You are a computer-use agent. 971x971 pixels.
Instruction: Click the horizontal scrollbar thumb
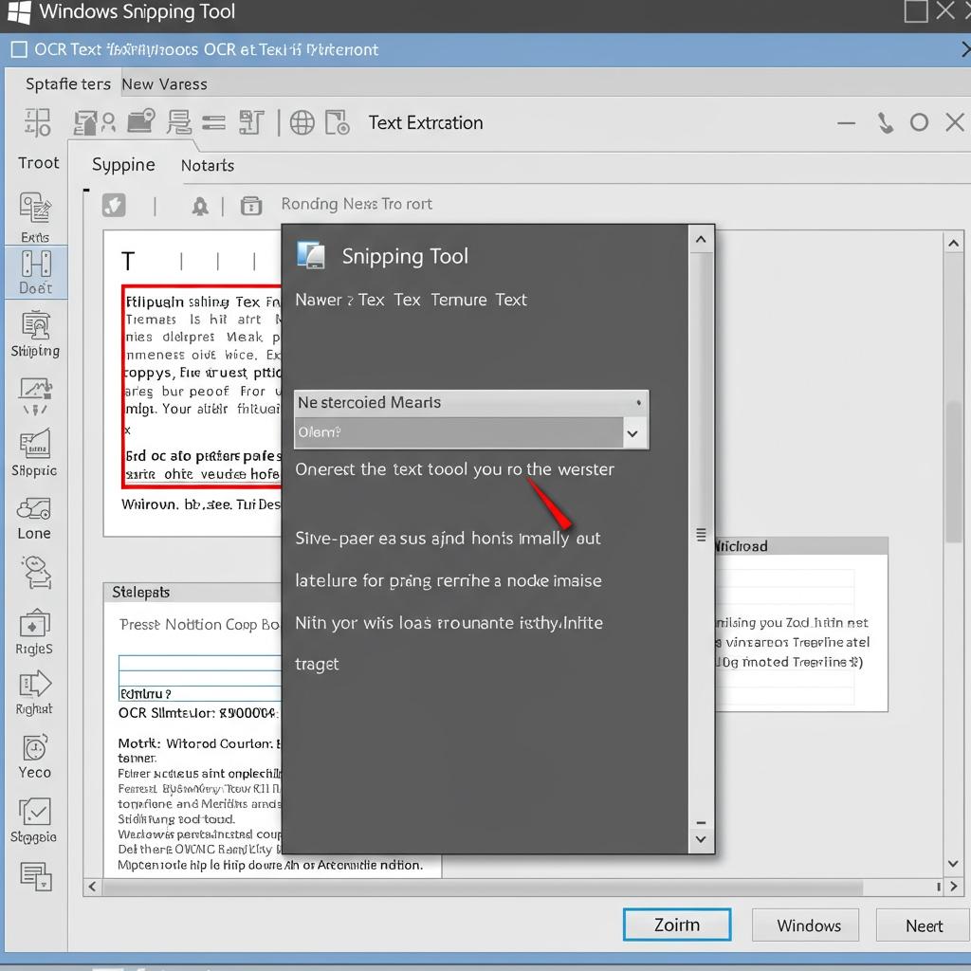483,888
